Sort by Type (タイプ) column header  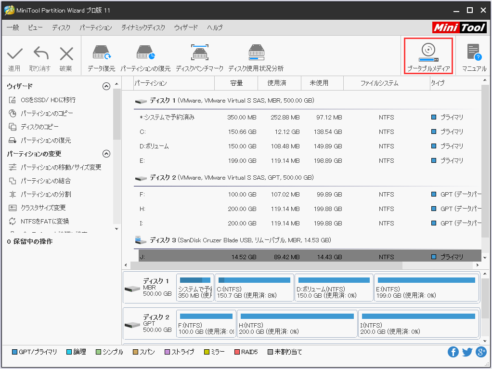tap(455, 83)
